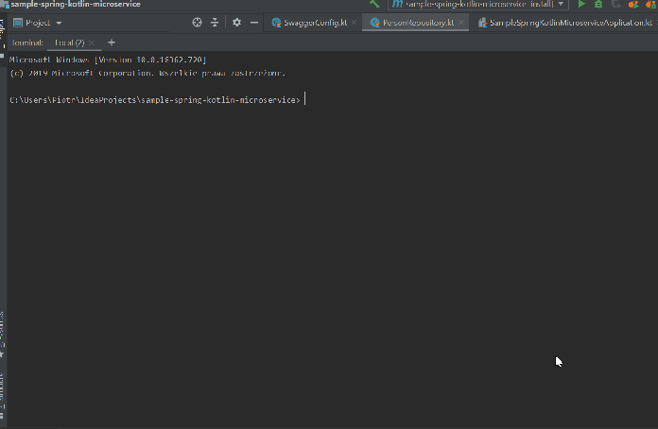
Task: Close the SwaggerConfig.kt tab
Action: pos(355,23)
